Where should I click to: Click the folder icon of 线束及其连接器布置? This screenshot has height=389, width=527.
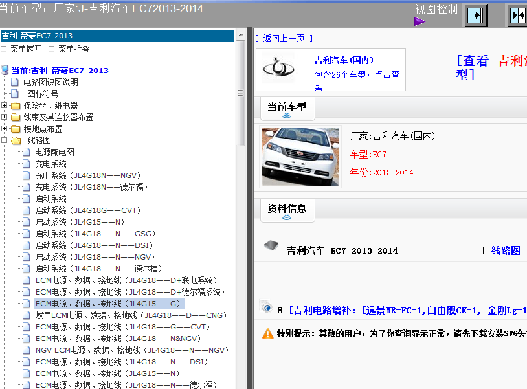pyautogui.click(x=16, y=117)
